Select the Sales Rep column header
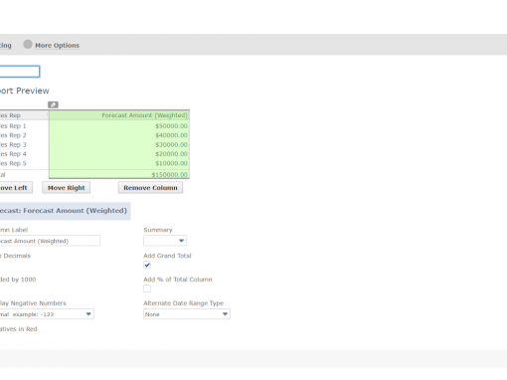 click(24, 115)
